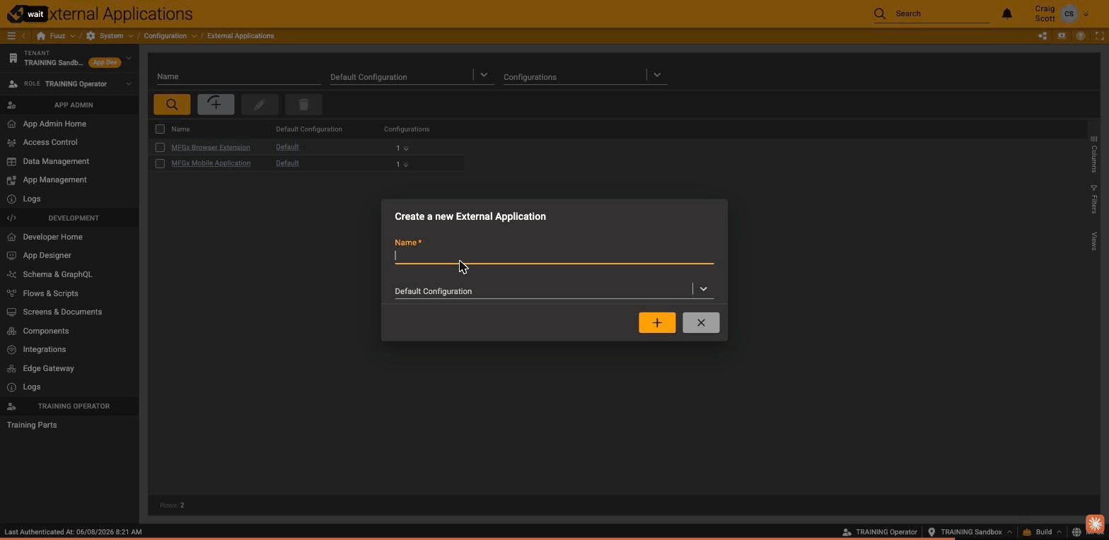Click the System gear icon in breadcrumb
The height and width of the screenshot is (540, 1109).
point(91,35)
